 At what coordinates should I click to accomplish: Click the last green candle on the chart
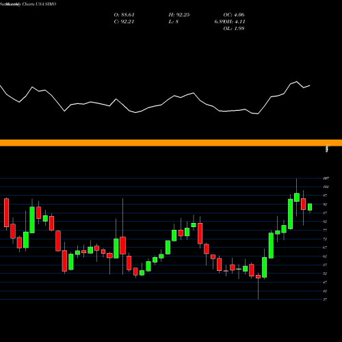(x=310, y=207)
